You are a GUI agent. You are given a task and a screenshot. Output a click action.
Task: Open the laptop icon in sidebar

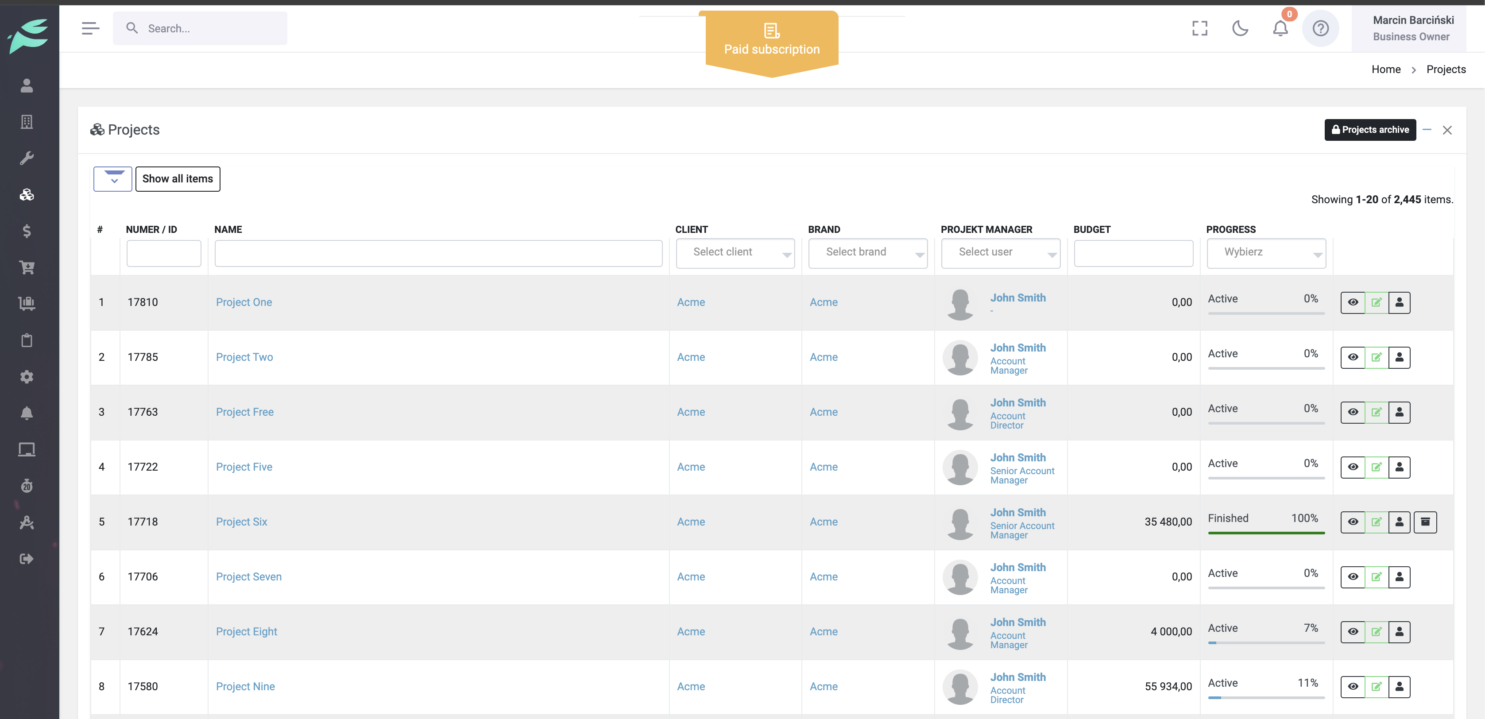coord(27,449)
